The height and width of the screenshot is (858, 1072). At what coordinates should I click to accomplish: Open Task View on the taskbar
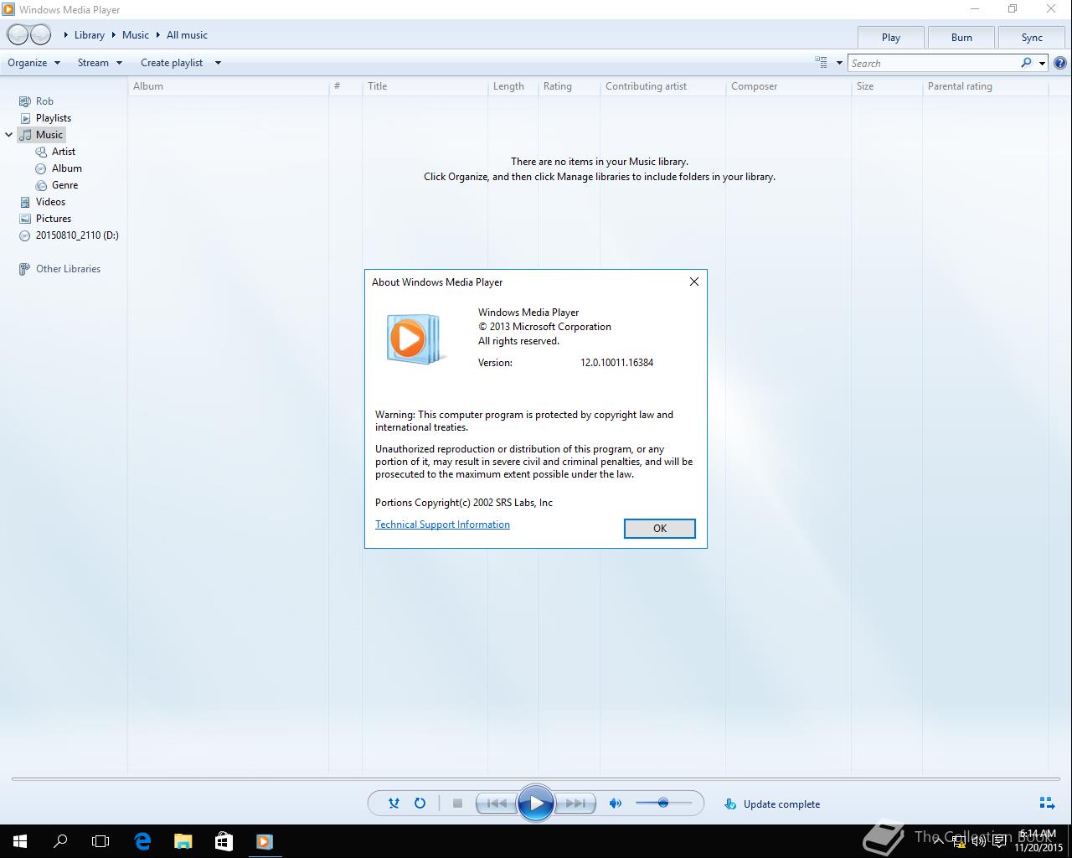(x=100, y=841)
